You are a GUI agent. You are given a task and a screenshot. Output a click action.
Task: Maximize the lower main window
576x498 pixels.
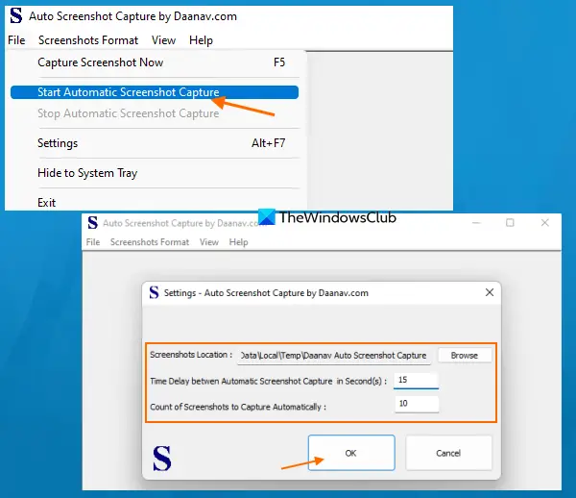[x=510, y=223]
